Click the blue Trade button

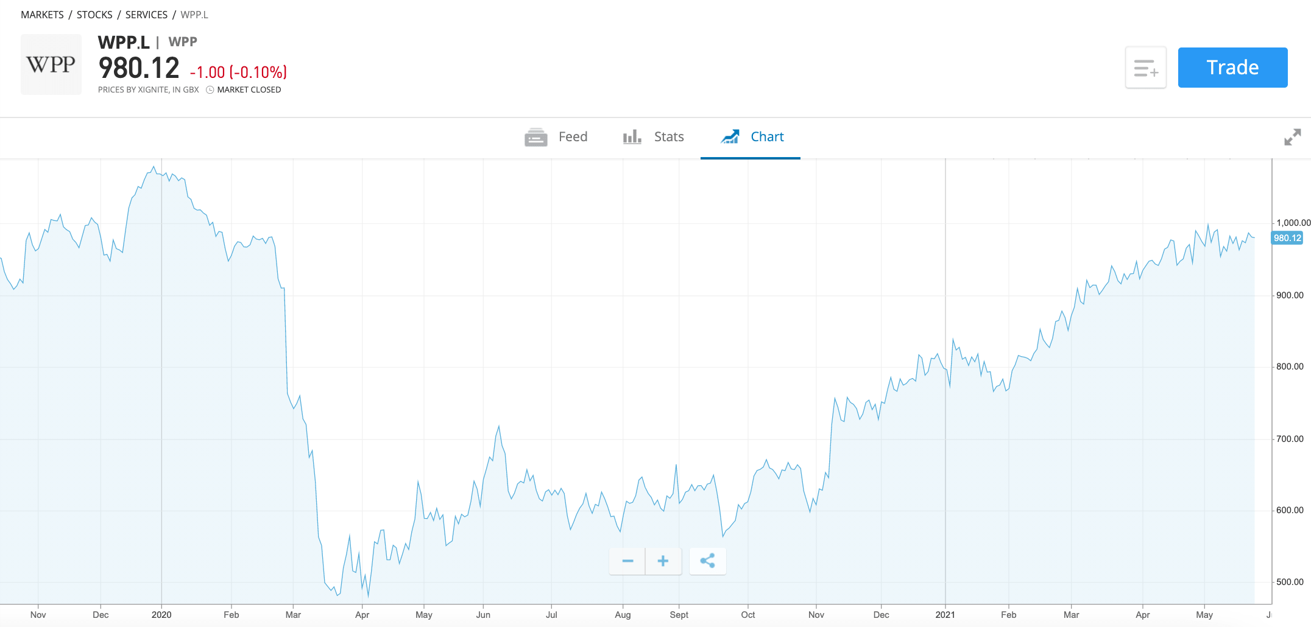click(1232, 68)
